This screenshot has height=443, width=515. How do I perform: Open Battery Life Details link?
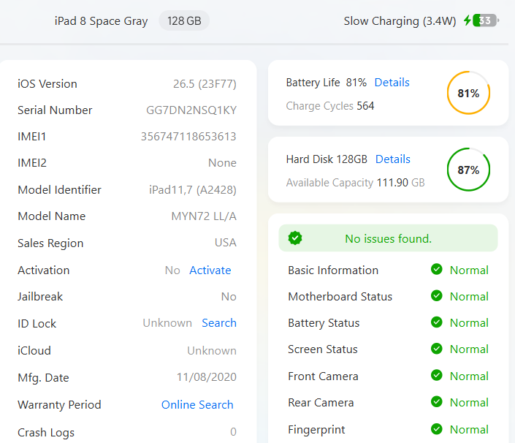pos(392,82)
